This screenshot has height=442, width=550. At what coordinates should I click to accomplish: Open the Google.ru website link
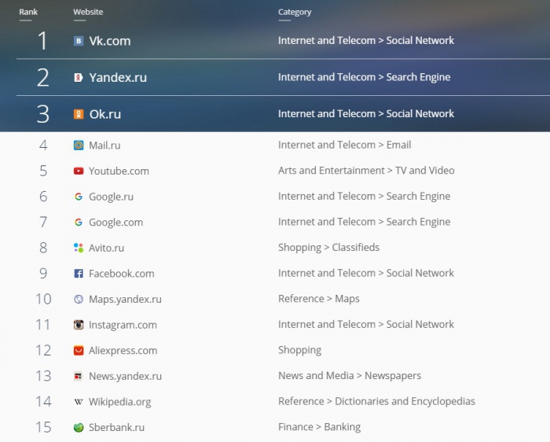coord(111,197)
